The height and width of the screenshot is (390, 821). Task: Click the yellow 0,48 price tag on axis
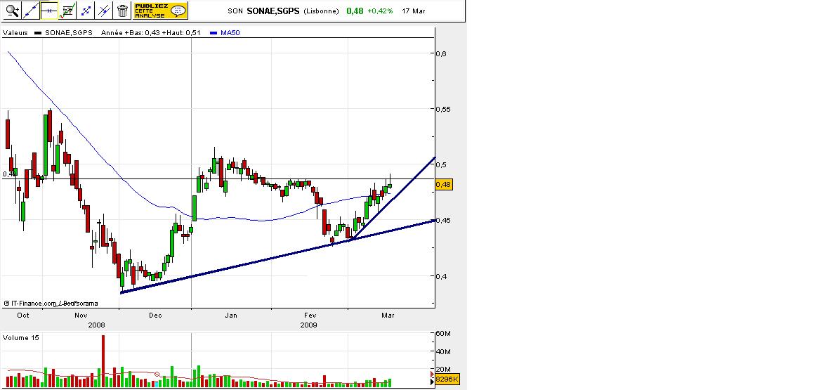click(x=443, y=185)
